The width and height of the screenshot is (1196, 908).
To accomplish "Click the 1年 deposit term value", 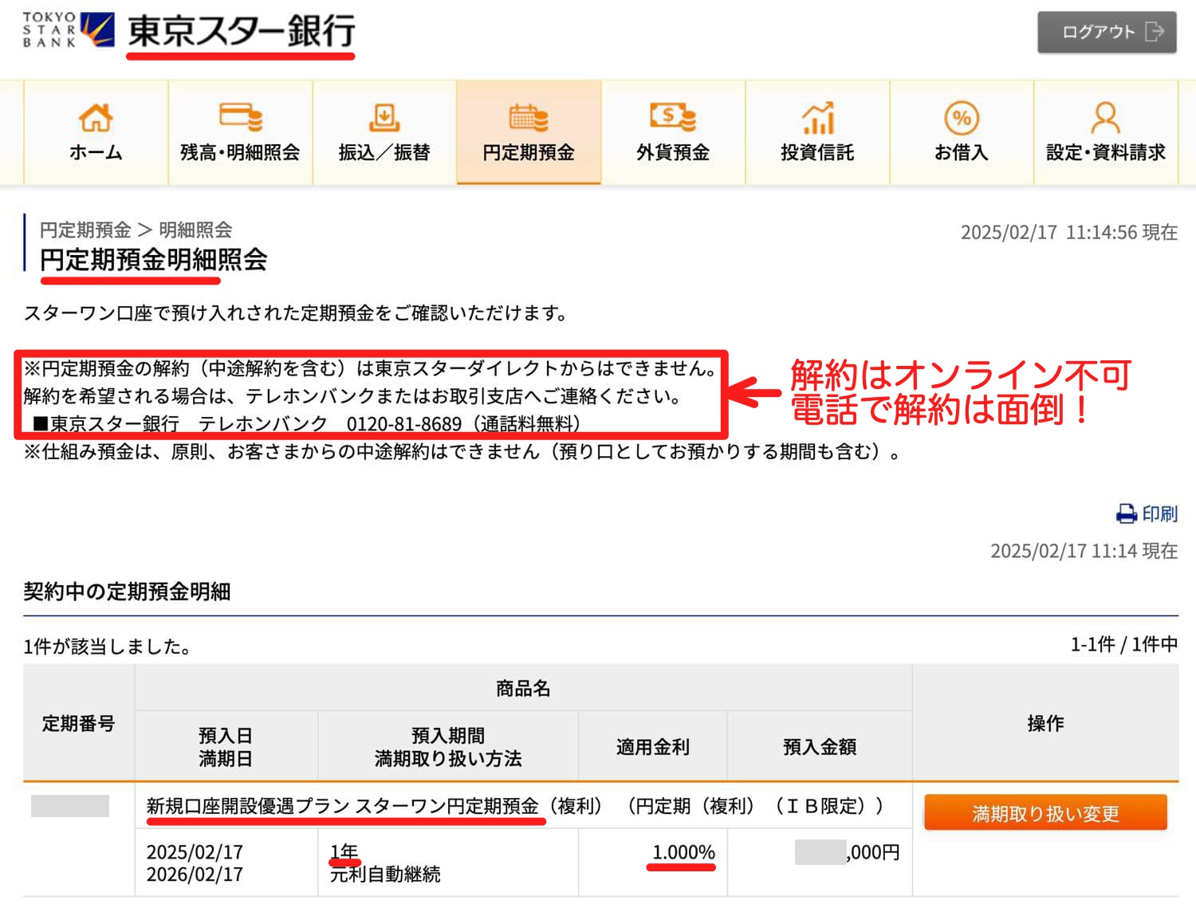I will coord(344,852).
